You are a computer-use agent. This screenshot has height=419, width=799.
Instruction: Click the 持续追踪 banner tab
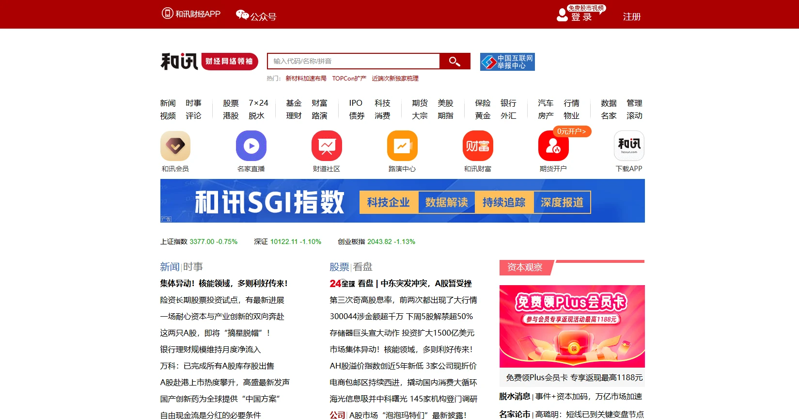point(504,202)
